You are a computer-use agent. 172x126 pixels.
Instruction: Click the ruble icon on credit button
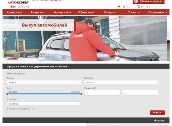136,1
